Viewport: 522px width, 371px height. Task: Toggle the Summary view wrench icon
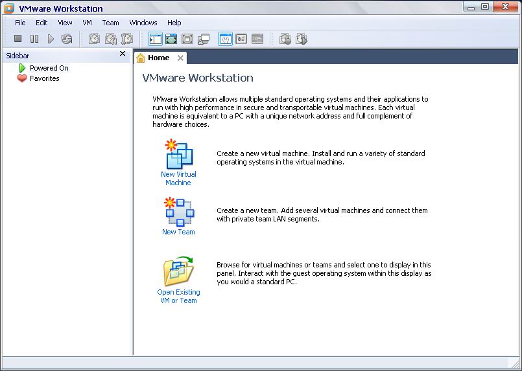pos(226,39)
